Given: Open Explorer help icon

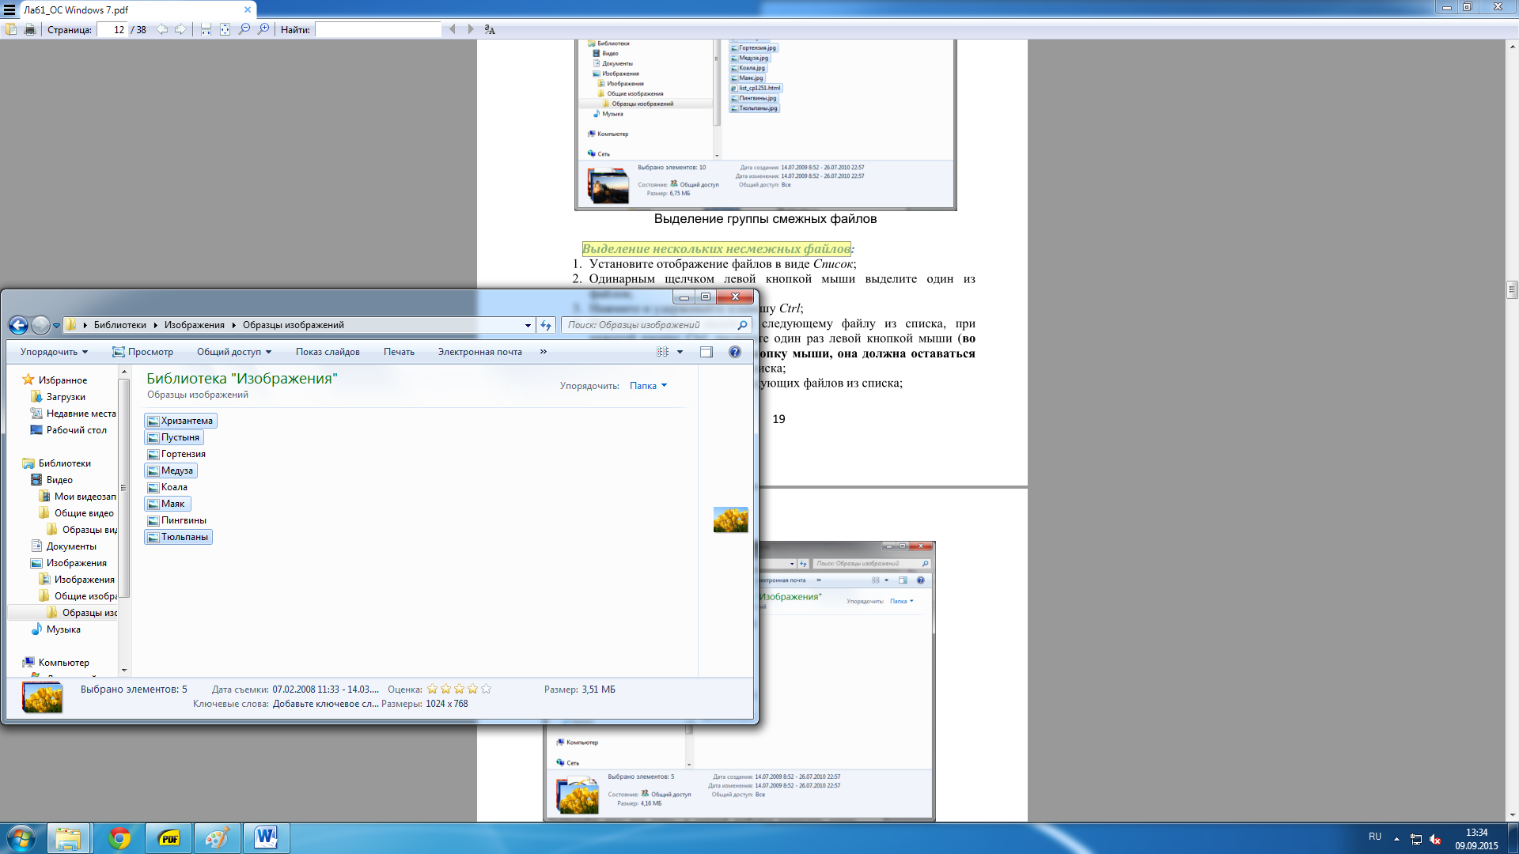Looking at the screenshot, I should click(735, 352).
